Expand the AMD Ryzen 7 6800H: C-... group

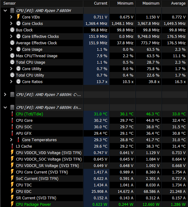click(x=5, y=94)
